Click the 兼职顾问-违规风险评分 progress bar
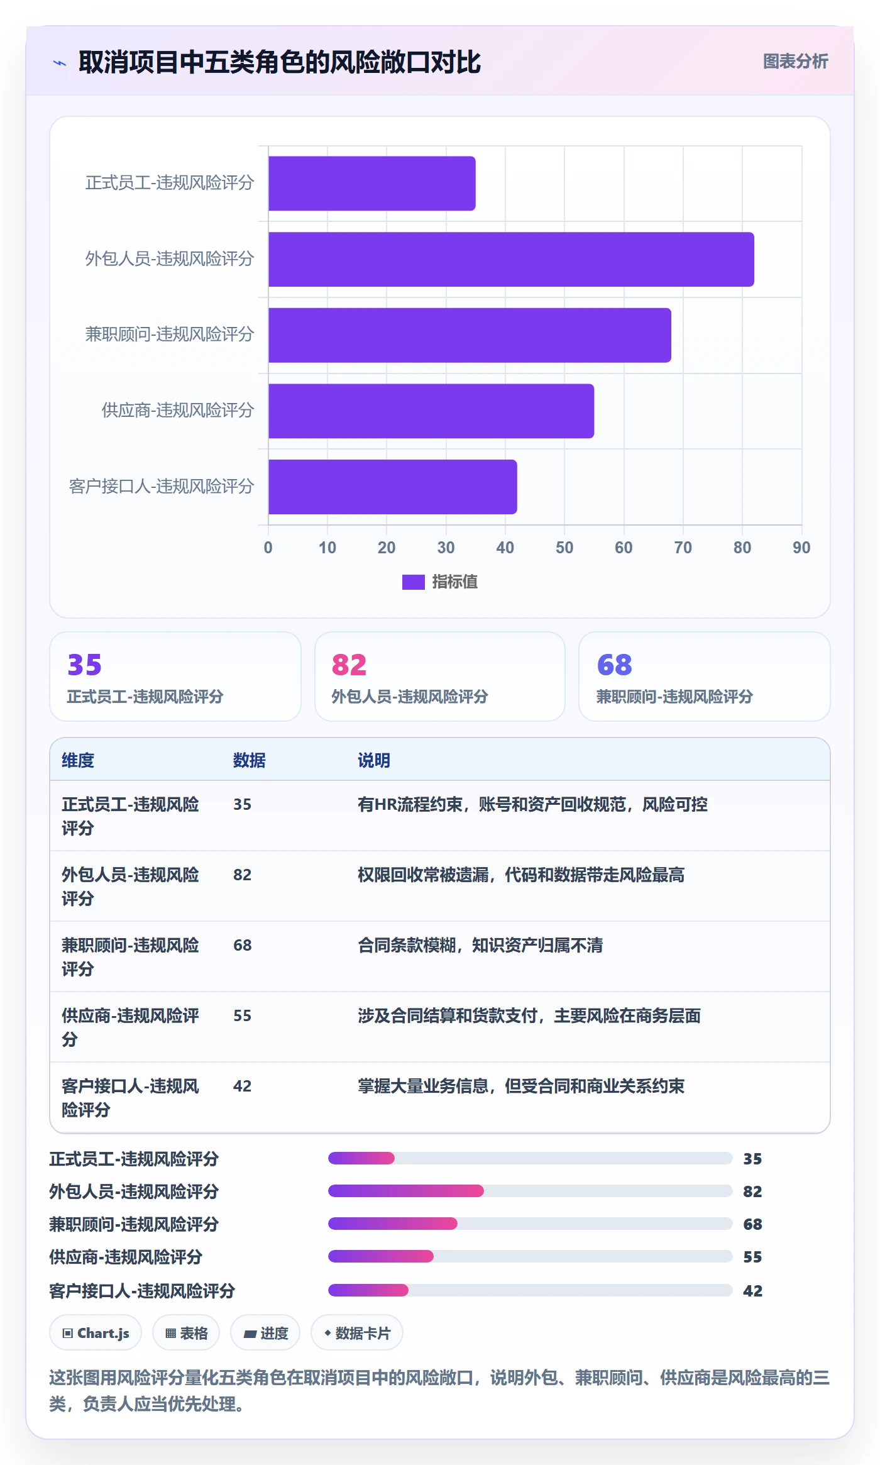The width and height of the screenshot is (880, 1465). (531, 1224)
